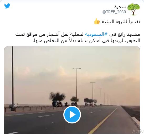This screenshot has width=144, height=134.
Task: Click the tweet line تقديراً للثروة البيئية
Action: click(121, 22)
